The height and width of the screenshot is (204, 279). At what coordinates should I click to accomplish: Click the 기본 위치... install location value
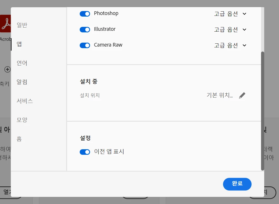[220, 95]
